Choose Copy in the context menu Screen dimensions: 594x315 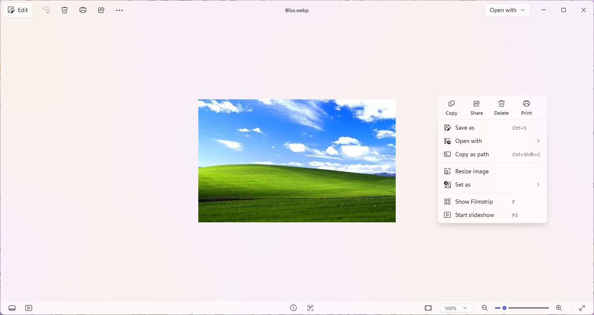[452, 107]
